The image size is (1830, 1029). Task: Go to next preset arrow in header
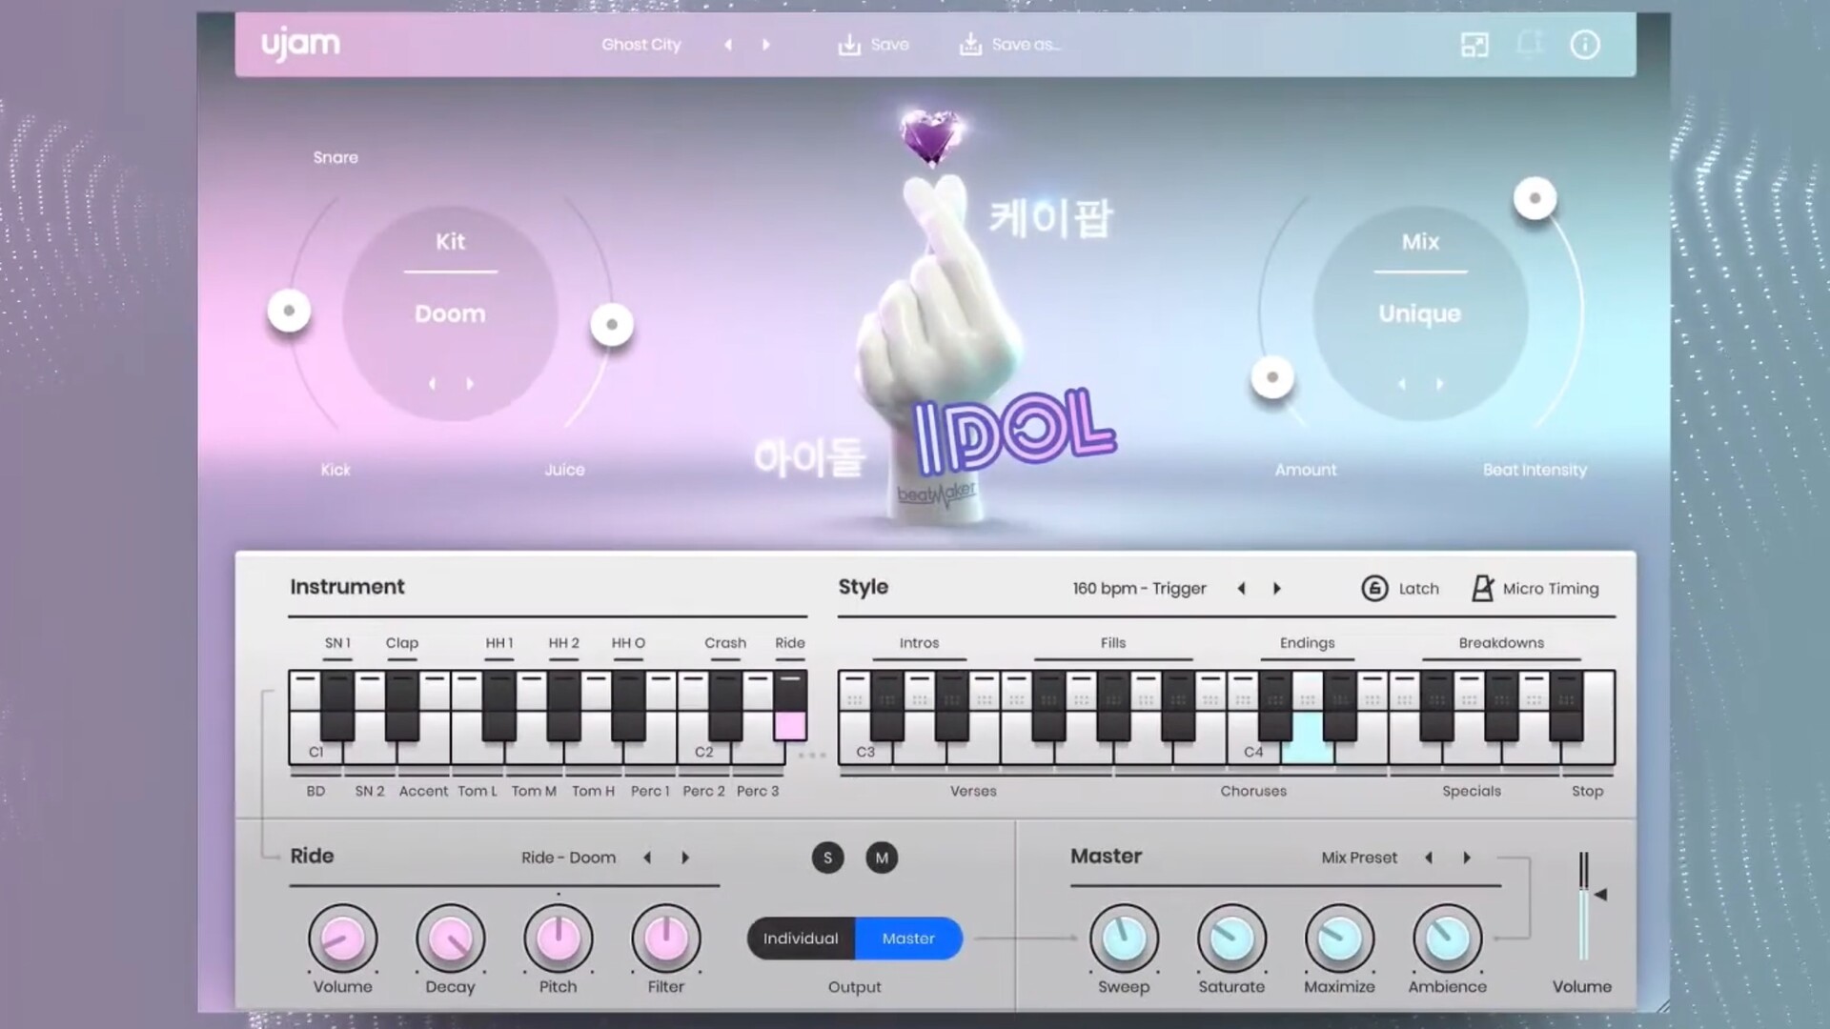coord(765,45)
